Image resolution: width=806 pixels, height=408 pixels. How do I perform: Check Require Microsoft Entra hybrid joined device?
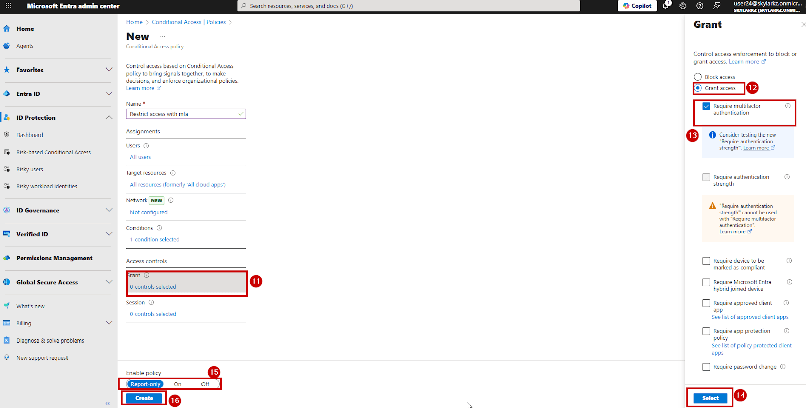[x=706, y=282]
